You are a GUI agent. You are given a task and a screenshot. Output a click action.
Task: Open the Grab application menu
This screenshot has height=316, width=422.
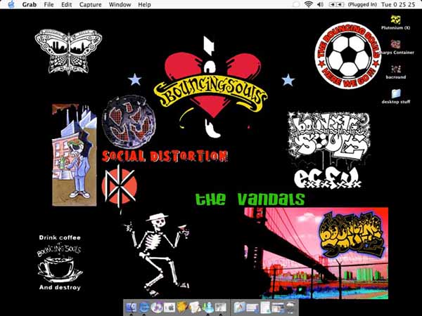tap(30, 5)
